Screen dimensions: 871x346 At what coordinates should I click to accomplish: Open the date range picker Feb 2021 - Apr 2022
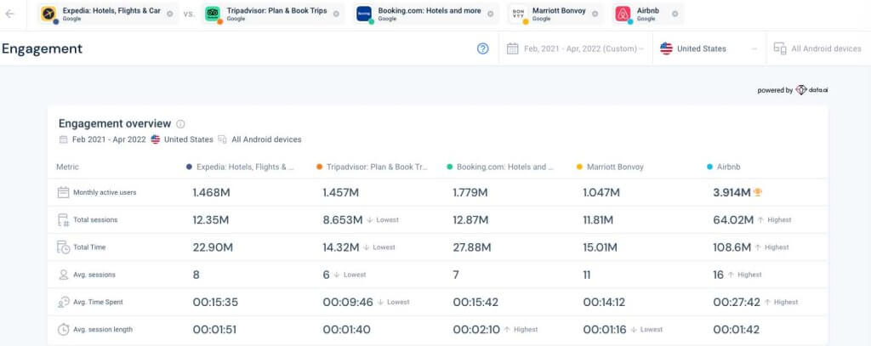point(576,48)
